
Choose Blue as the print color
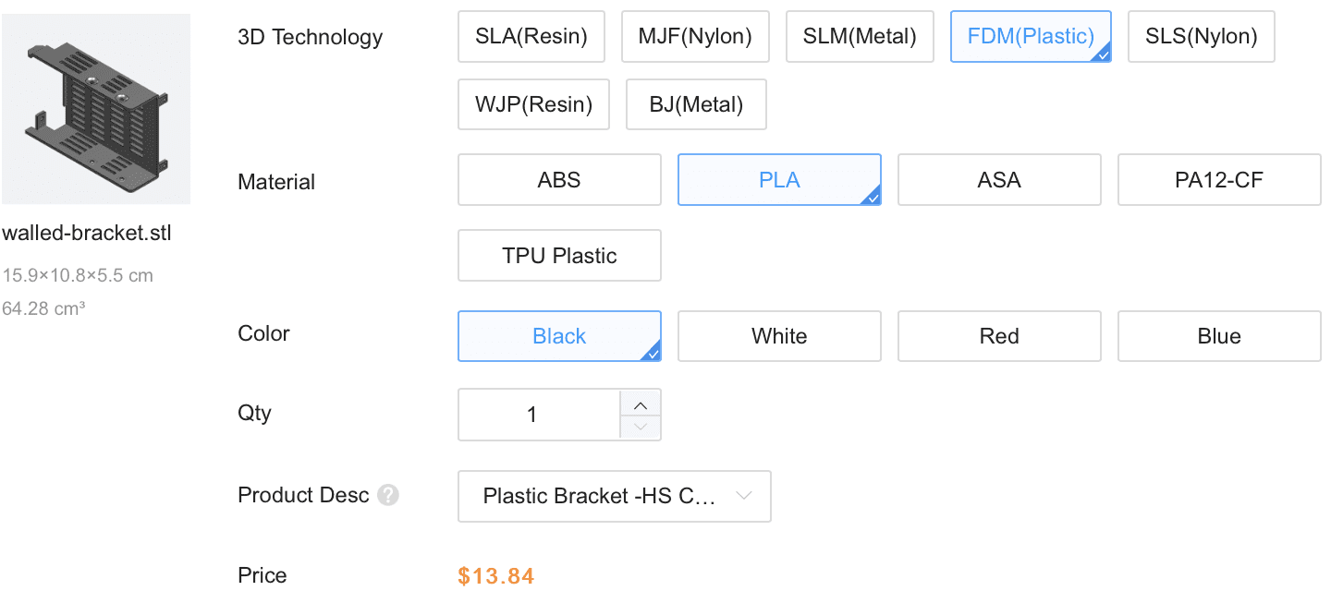click(x=1219, y=336)
